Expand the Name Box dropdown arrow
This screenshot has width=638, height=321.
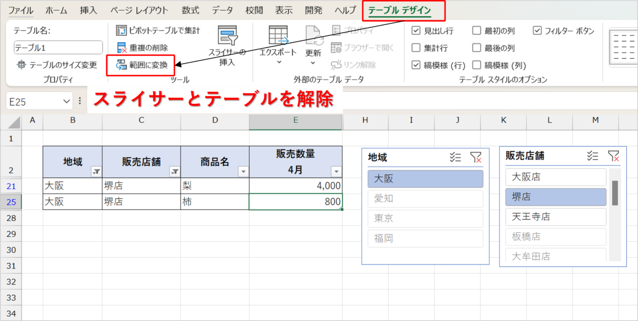tap(66, 102)
